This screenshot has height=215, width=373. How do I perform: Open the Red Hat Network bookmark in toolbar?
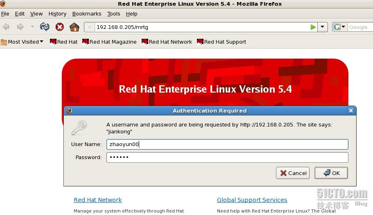pyautogui.click(x=167, y=42)
